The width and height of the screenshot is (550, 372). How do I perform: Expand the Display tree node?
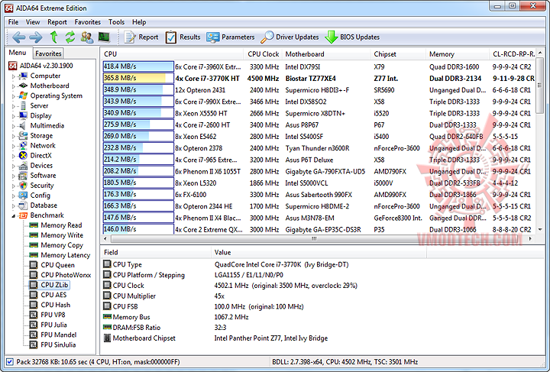tap(14, 116)
